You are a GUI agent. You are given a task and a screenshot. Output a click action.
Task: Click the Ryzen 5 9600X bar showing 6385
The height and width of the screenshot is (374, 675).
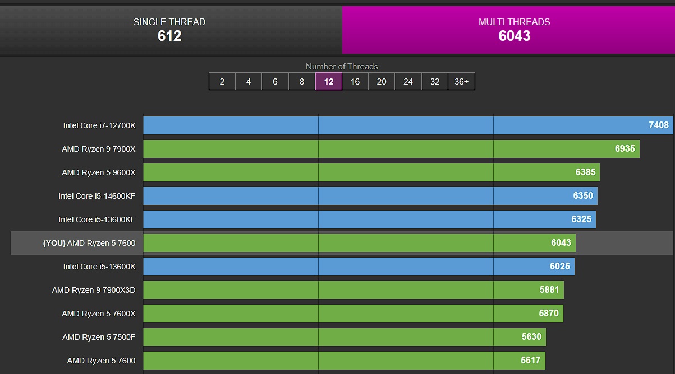[x=371, y=172]
